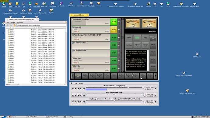This screenshot has width=210, height=118.
Task: Open File menu in SoundPlay
Action: (76, 84)
